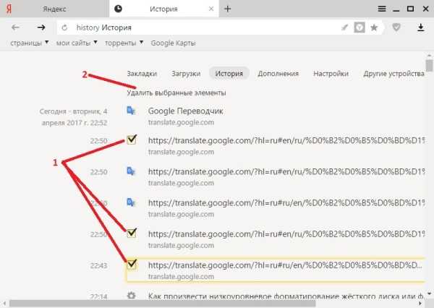The width and height of the screenshot is (434, 308).
Task: Switch to the Закладки tab
Action: [142, 74]
